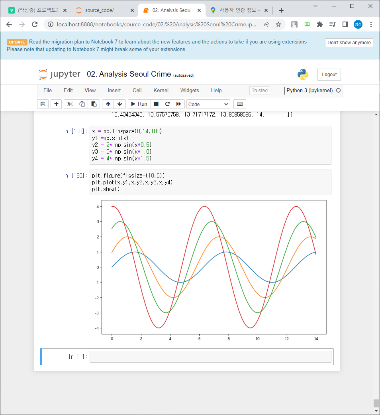
Task: Click the address bar URL
Action: (157, 25)
